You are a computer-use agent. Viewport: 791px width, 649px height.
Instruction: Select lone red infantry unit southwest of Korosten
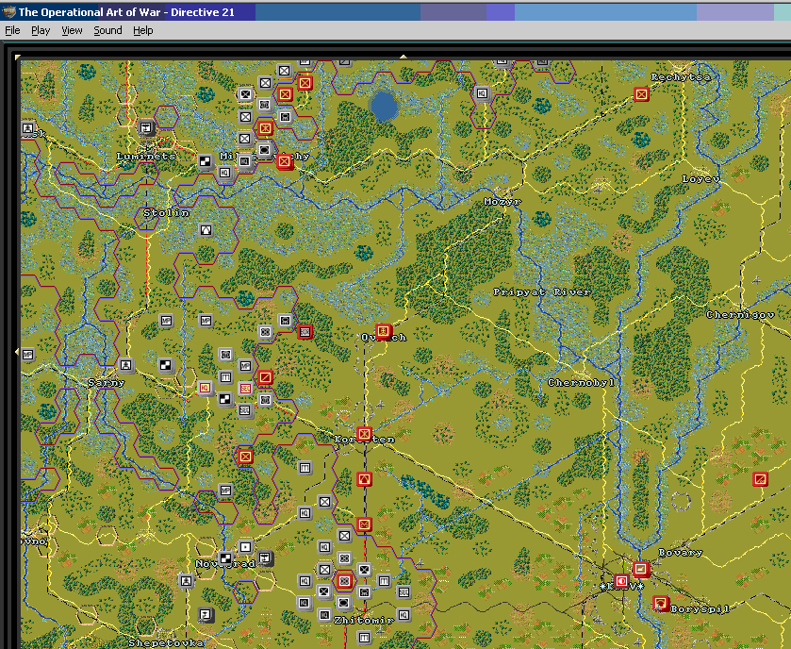(245, 457)
